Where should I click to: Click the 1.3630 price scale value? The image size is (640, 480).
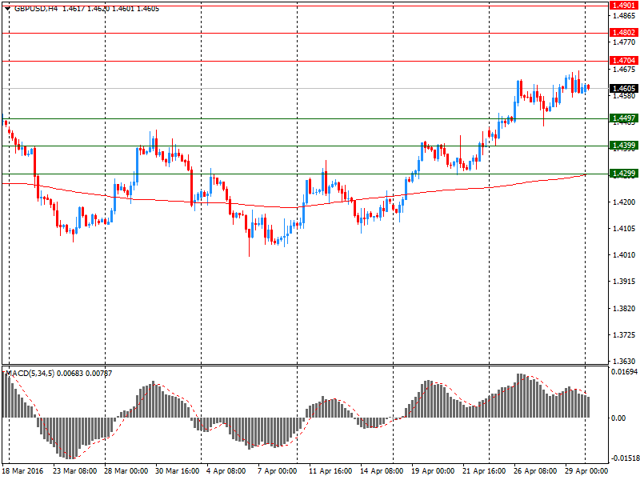pyautogui.click(x=624, y=362)
